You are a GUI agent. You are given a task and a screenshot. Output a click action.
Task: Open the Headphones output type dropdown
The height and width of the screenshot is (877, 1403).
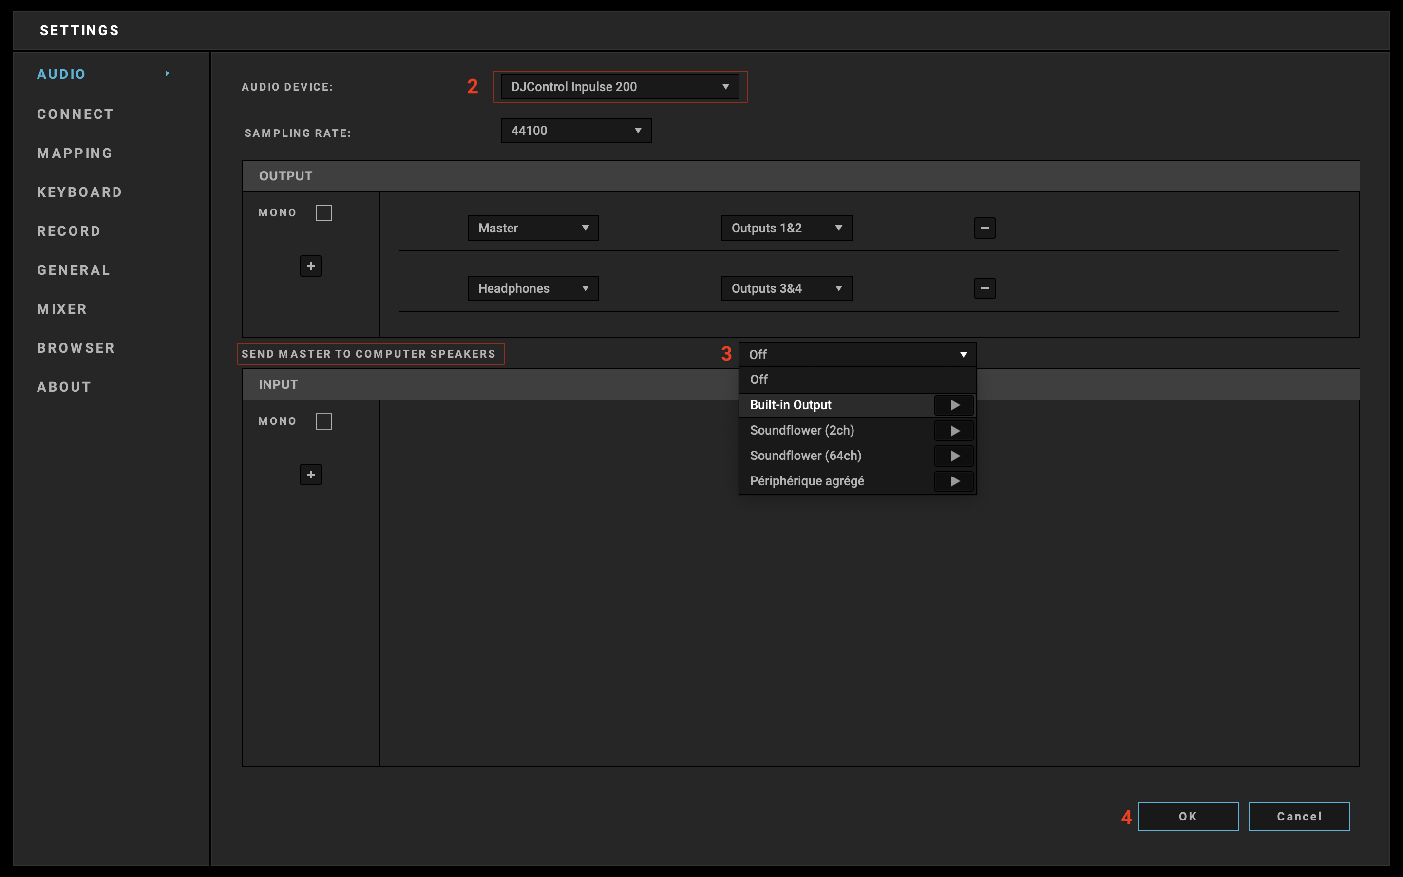coord(532,288)
